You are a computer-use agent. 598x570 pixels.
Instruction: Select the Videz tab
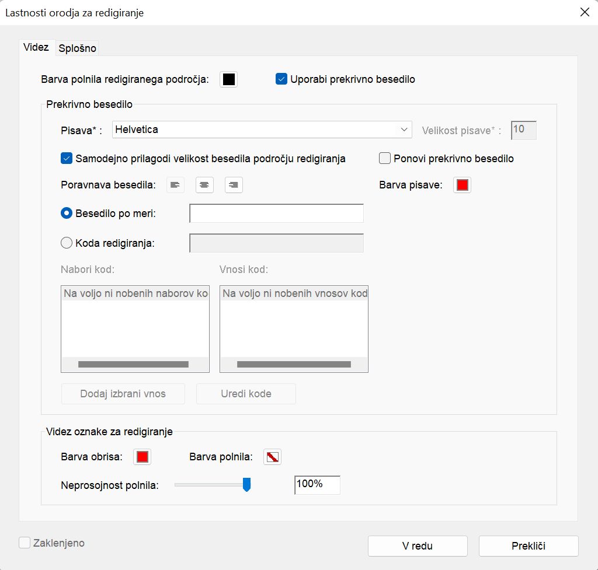(36, 47)
